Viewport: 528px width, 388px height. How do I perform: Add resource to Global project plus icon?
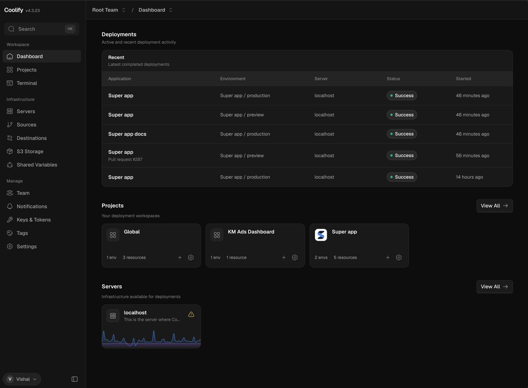coord(180,258)
